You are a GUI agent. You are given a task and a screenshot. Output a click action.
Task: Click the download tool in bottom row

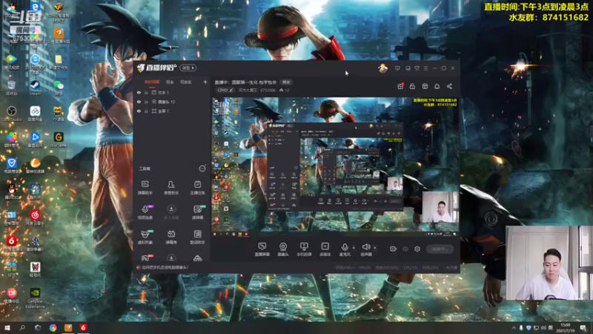click(171, 258)
